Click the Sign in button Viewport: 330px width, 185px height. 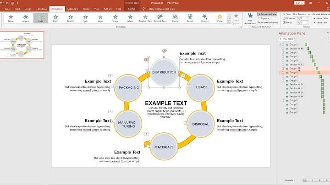[299, 3]
